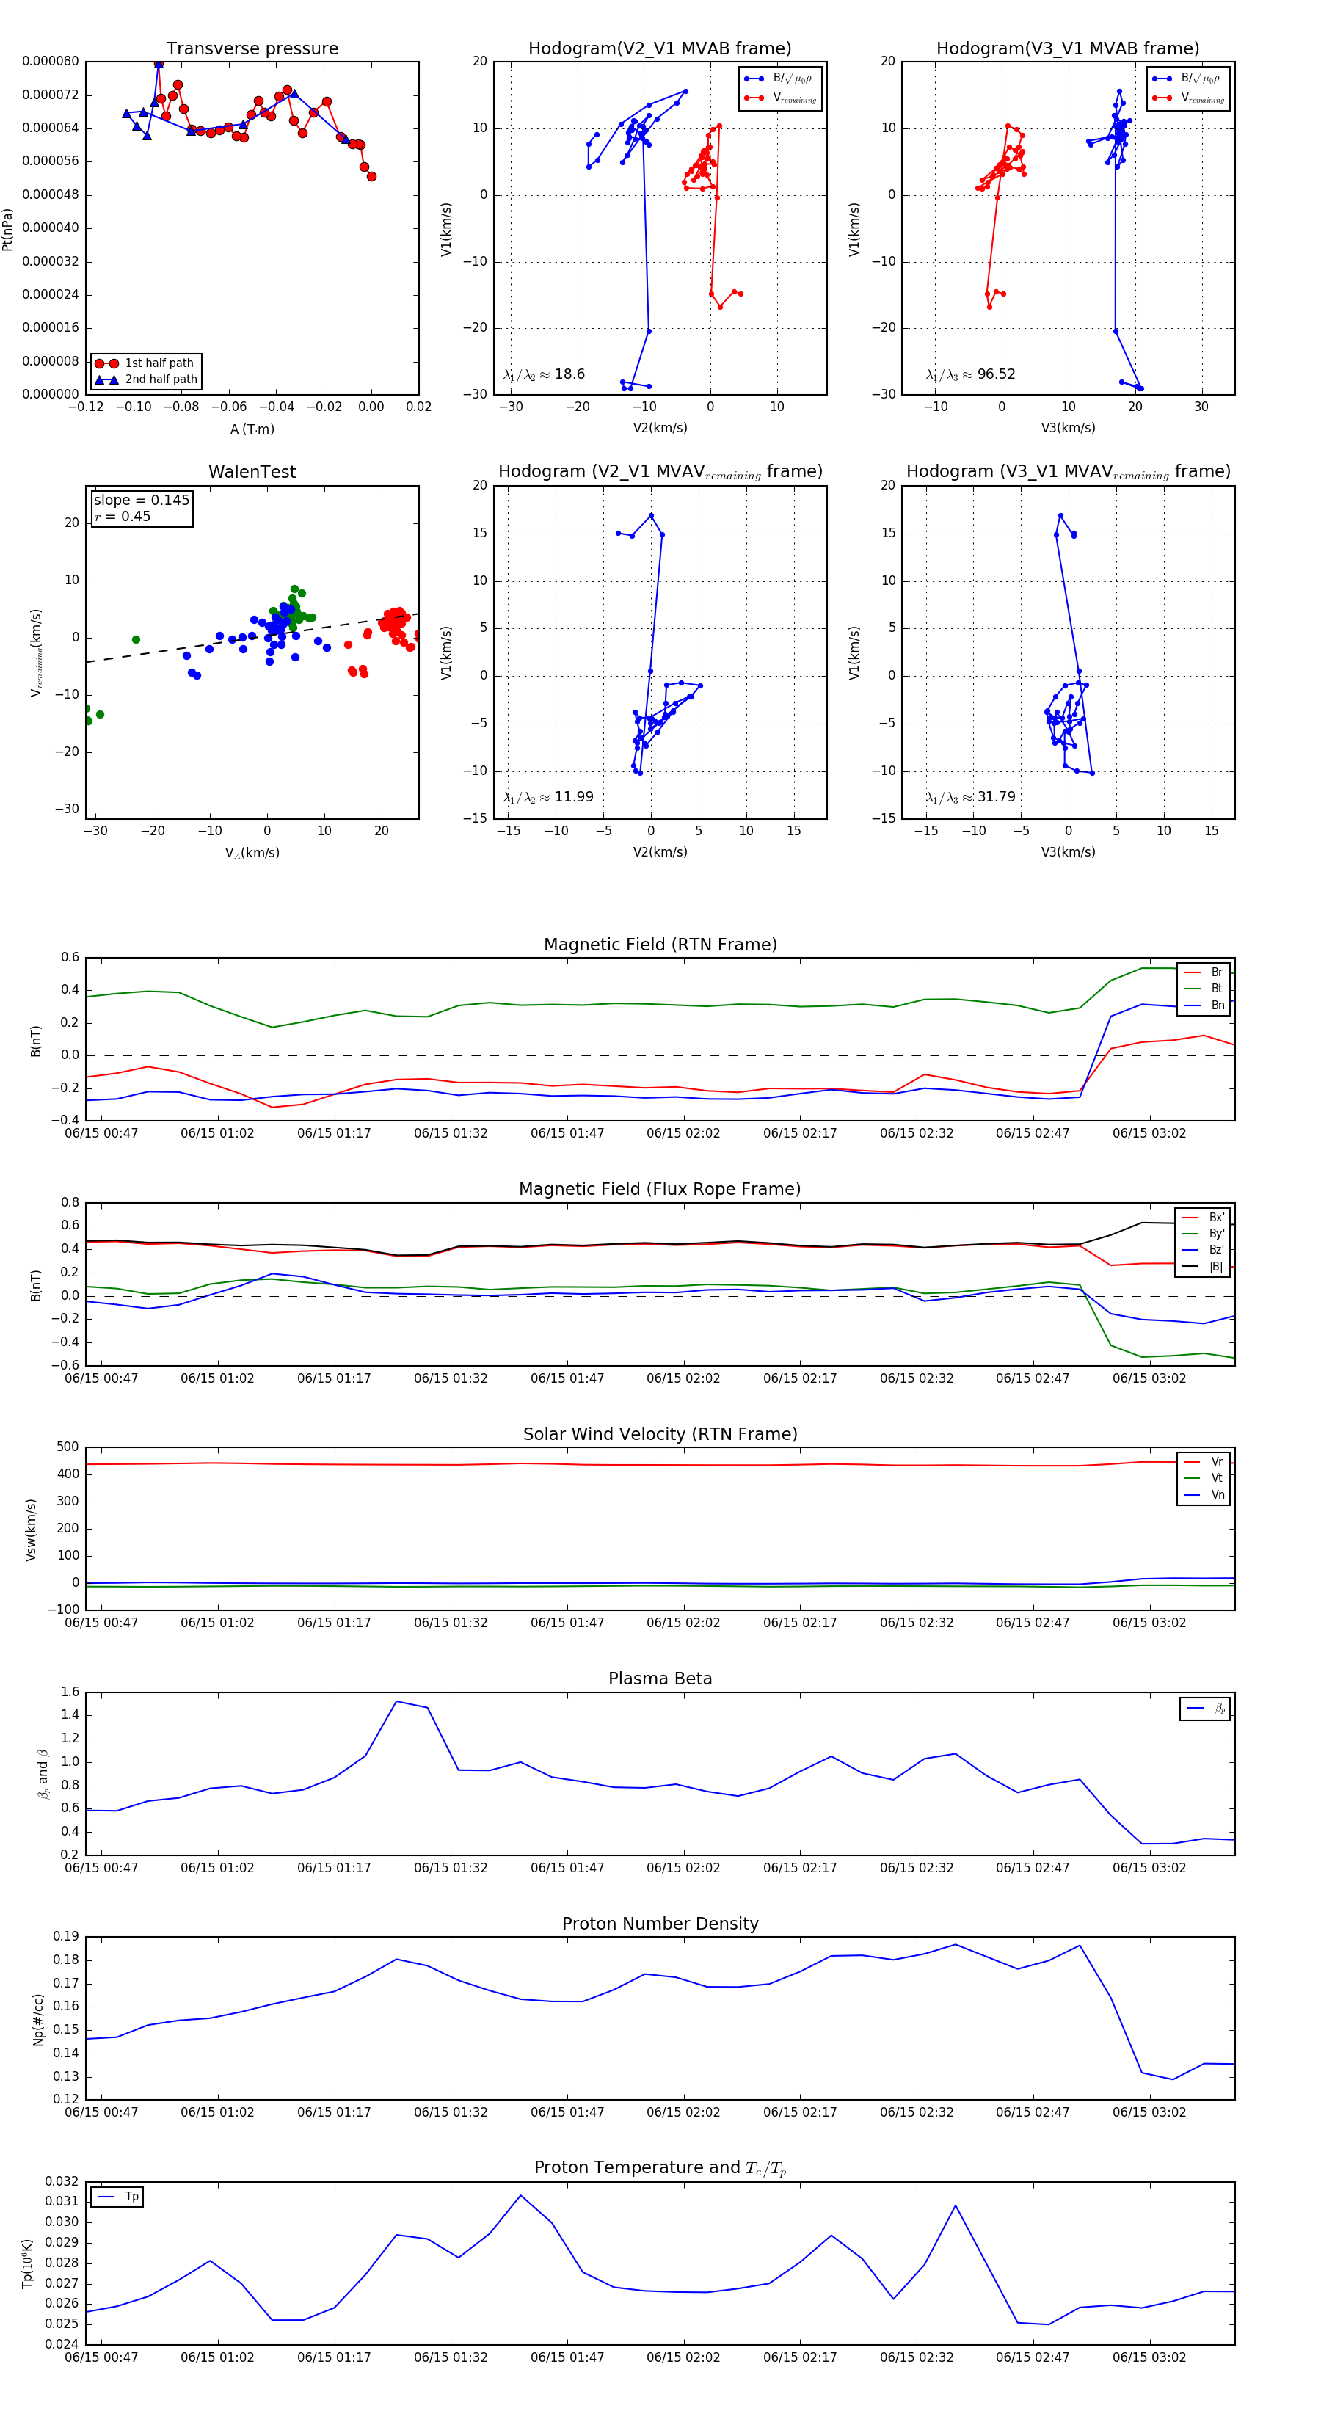Click the 'Hodogram(V2_V1 MVAB frame)' title
The height and width of the screenshot is (2422, 1321).
[660, 49]
